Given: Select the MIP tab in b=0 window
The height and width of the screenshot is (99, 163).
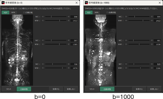Looking at the screenshot, I should click(5, 12).
